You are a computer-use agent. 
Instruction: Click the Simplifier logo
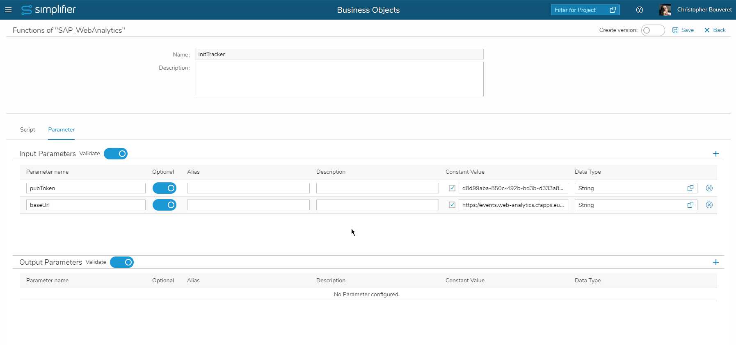click(x=48, y=10)
